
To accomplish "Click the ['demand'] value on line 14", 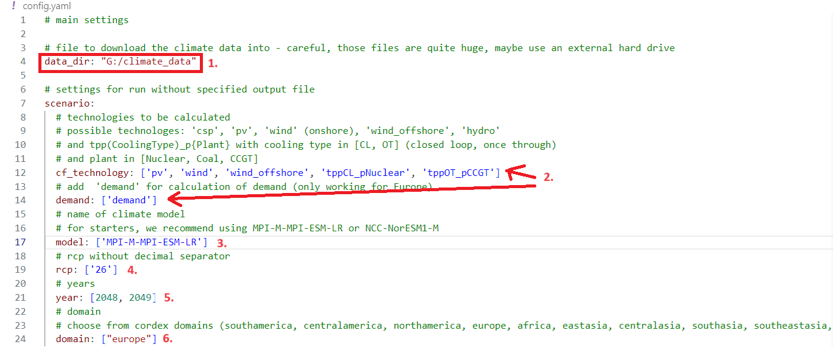I will click(129, 200).
